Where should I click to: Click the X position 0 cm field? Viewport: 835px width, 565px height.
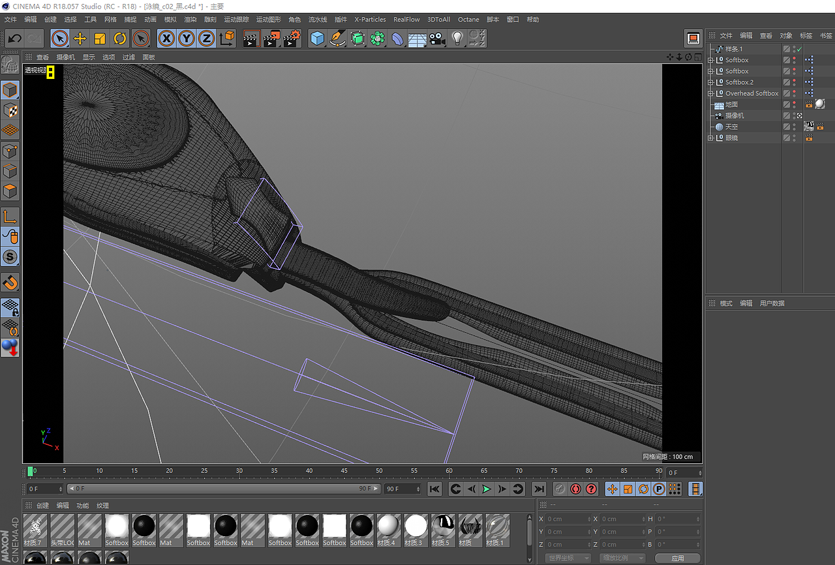[x=568, y=519]
